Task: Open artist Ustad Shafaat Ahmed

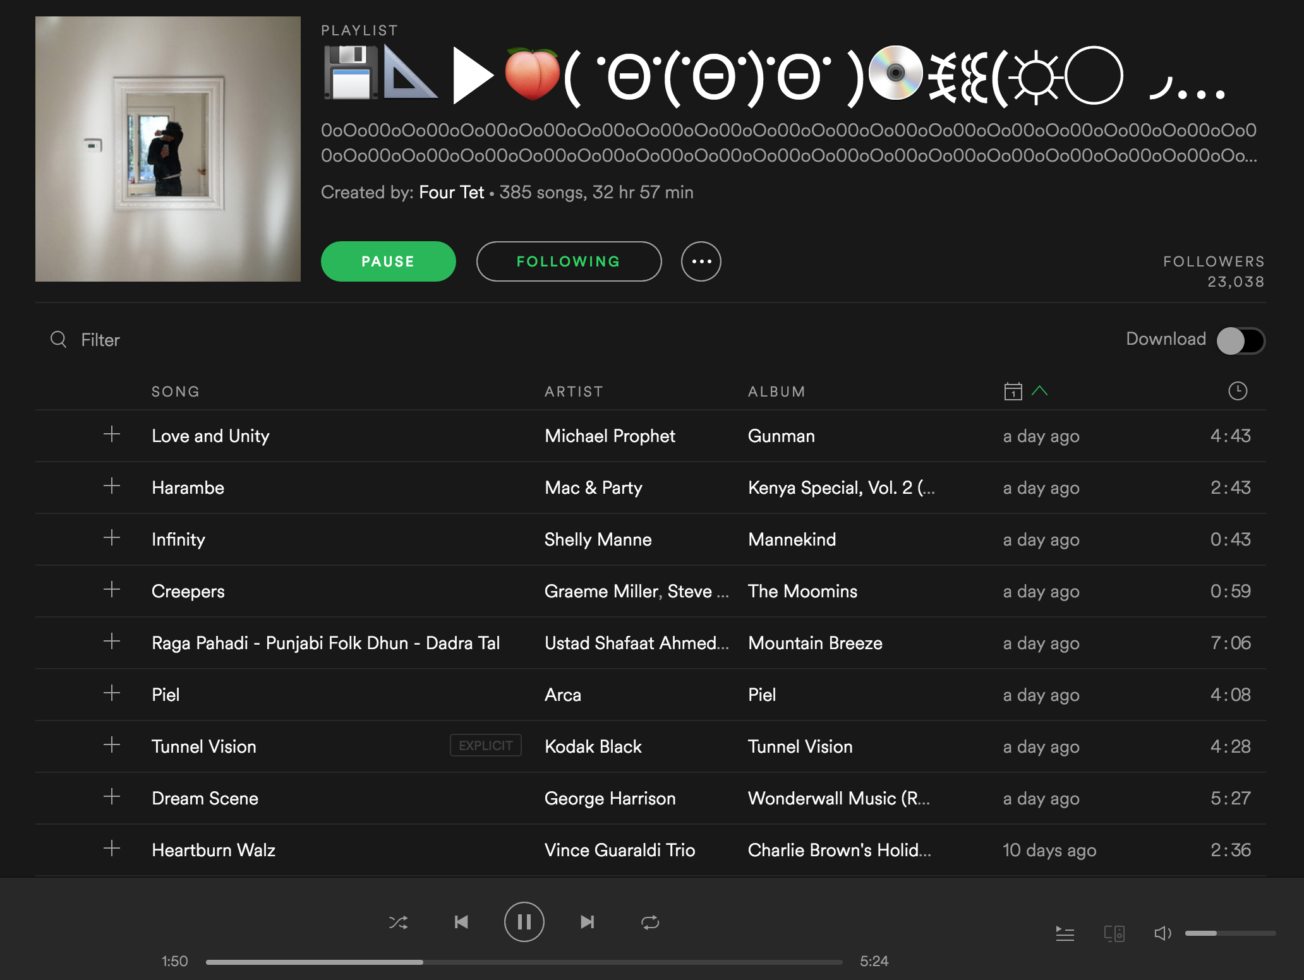Action: [x=637, y=643]
